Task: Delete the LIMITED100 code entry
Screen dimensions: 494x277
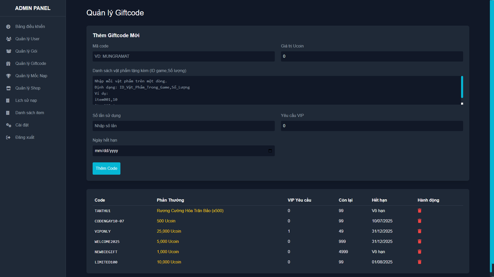Action: pyautogui.click(x=419, y=262)
